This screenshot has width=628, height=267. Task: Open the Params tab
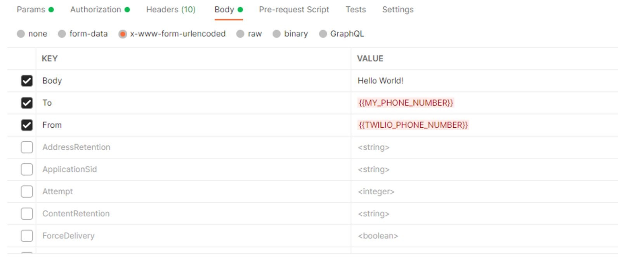[x=31, y=10]
